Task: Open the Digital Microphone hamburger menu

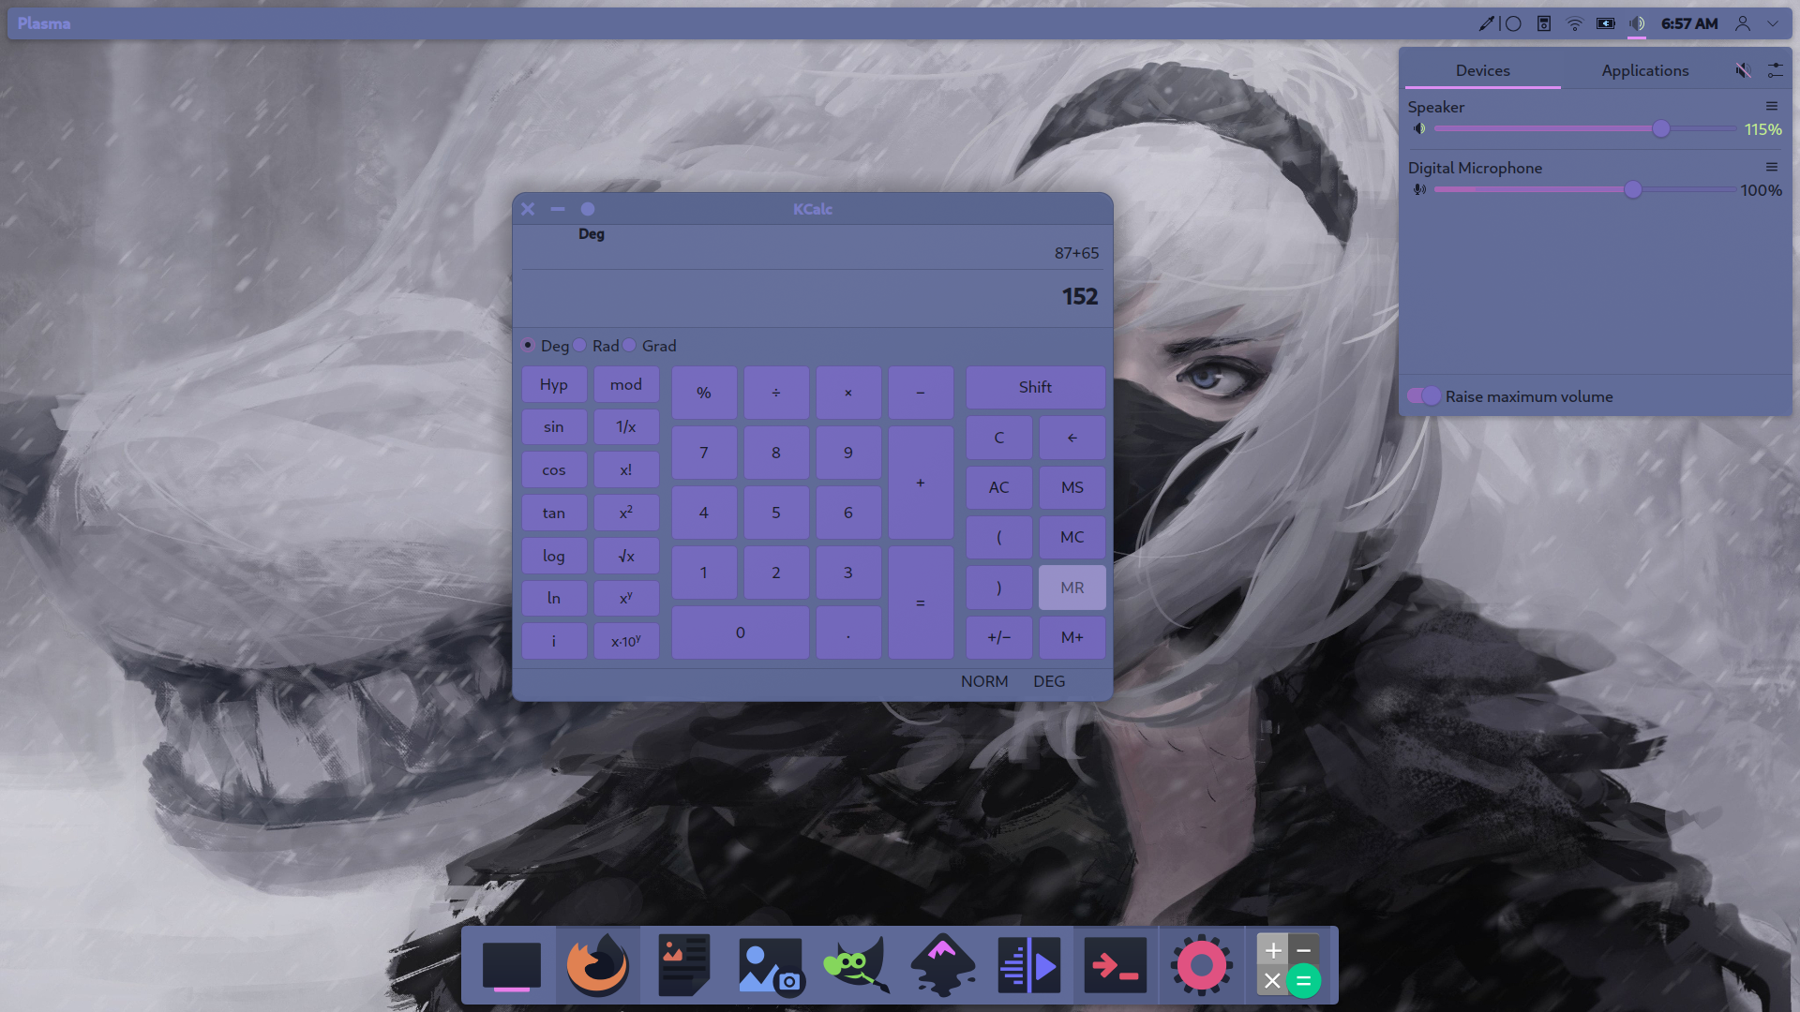Action: click(1772, 168)
